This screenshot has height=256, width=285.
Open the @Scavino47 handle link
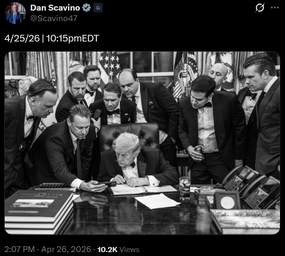[54, 18]
